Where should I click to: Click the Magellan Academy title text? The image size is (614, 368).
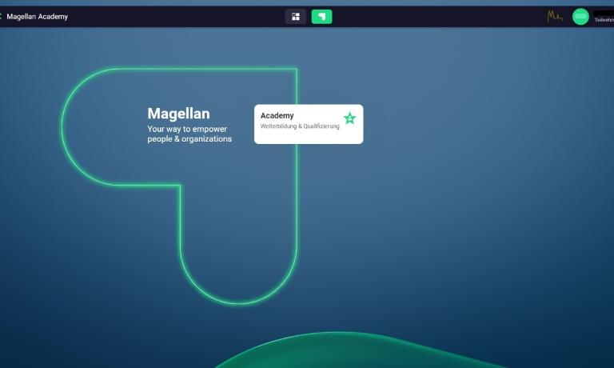point(38,17)
